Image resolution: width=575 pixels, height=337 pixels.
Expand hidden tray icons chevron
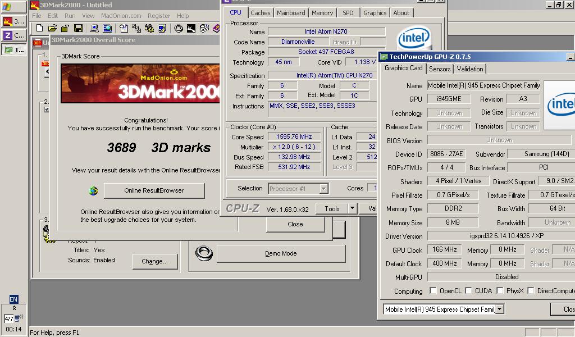tap(14, 308)
